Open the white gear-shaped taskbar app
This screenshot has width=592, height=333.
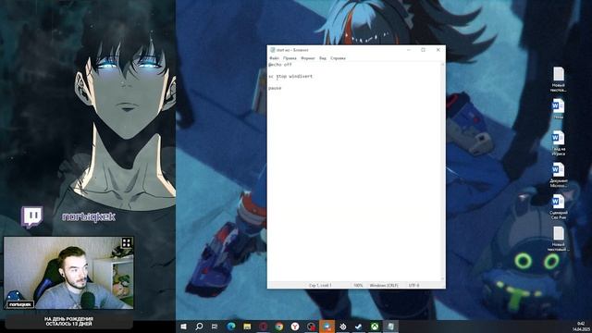[x=343, y=327]
